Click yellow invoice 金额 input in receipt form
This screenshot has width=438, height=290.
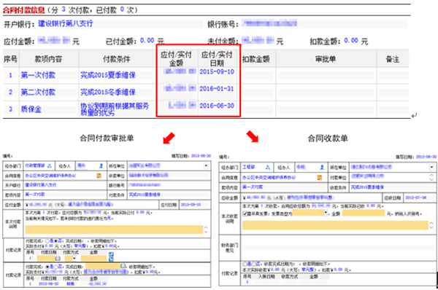[x=364, y=213]
